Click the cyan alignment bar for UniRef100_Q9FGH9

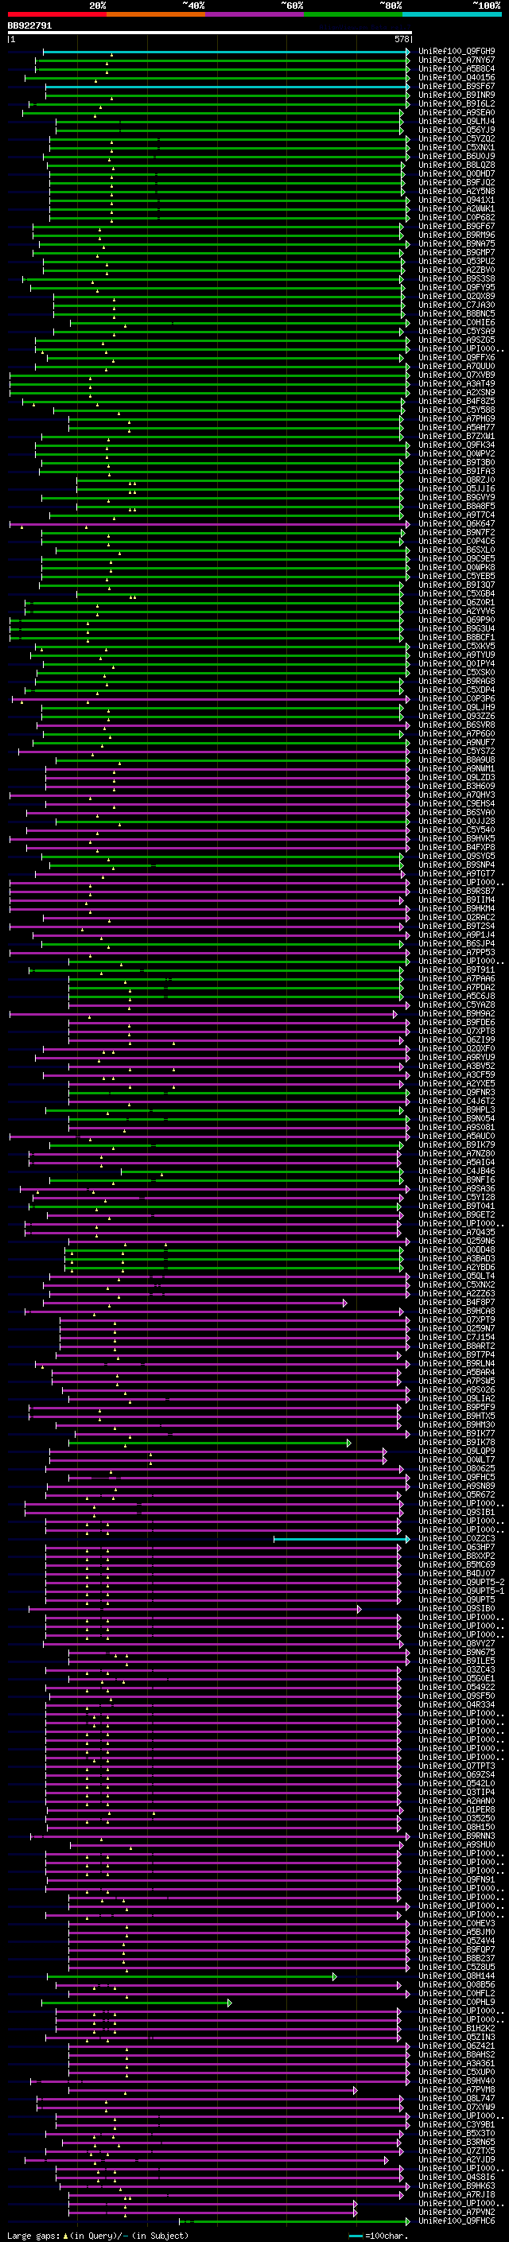click(x=225, y=52)
